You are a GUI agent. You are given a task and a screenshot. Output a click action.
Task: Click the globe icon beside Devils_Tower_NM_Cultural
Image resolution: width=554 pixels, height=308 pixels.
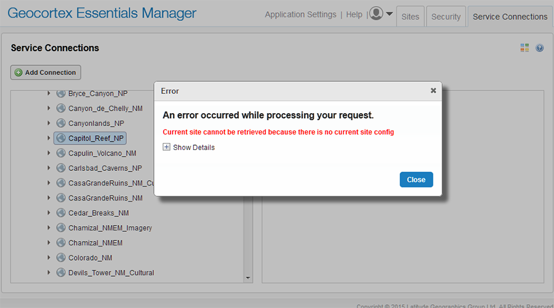click(61, 273)
